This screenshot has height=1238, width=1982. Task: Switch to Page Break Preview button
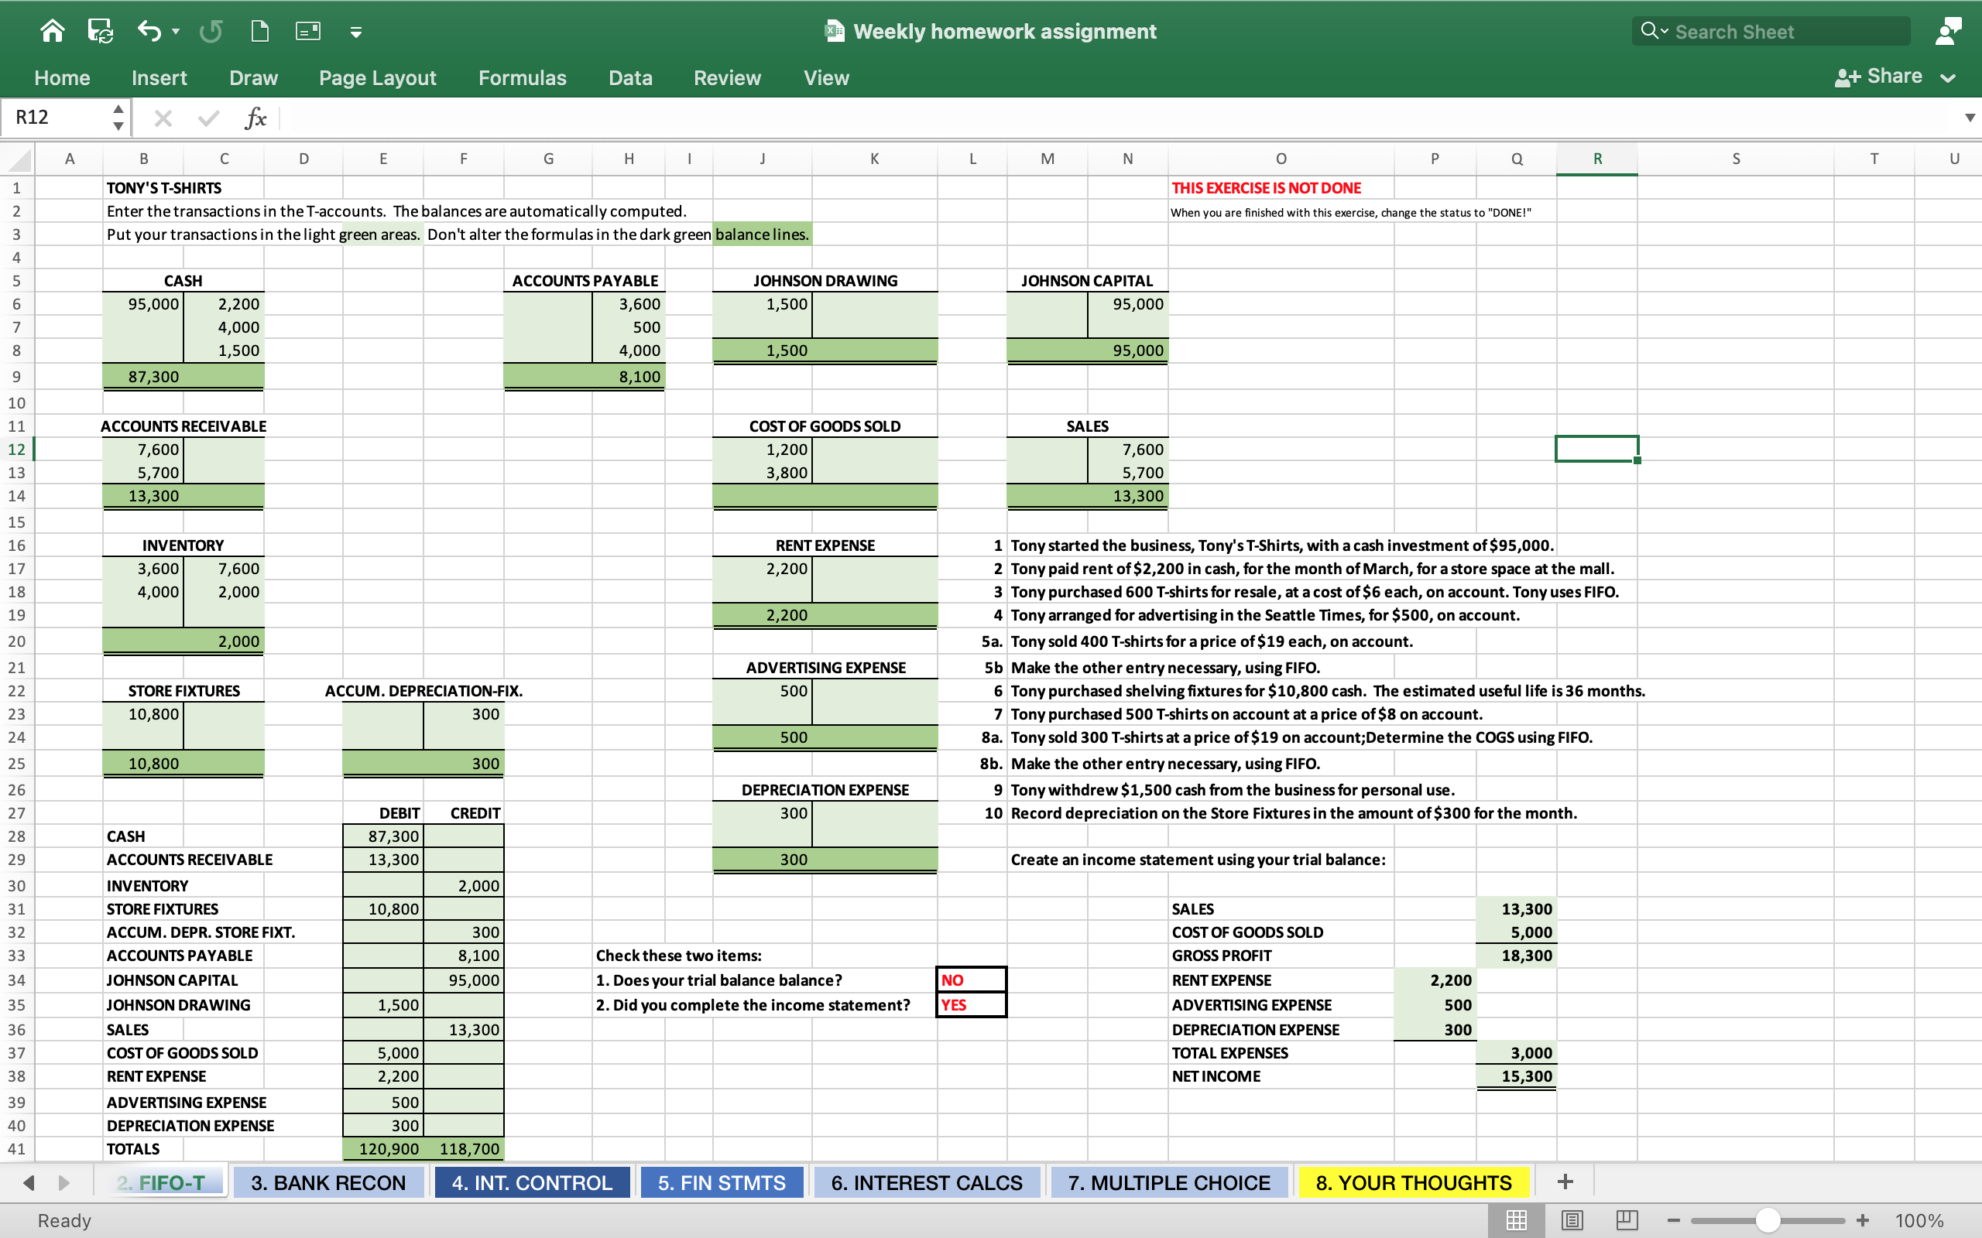pos(1627,1220)
